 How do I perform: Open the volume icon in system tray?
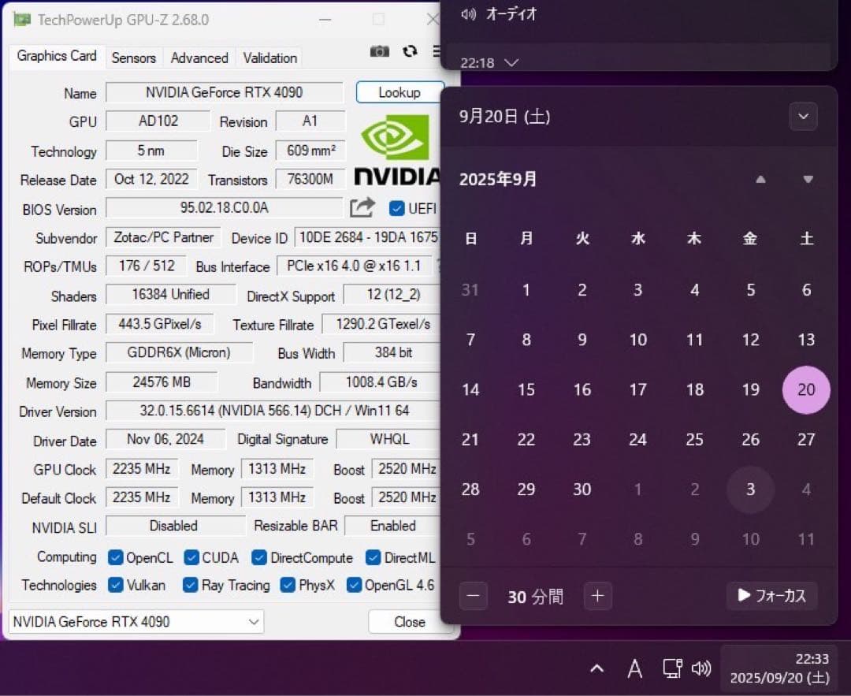click(x=701, y=668)
